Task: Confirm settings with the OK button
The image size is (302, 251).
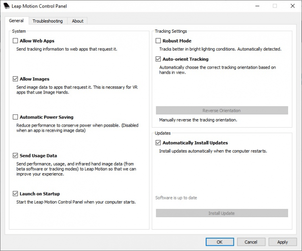Action: pyautogui.click(x=219, y=242)
